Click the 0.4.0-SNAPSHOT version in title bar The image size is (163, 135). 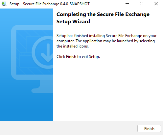coord(75,4)
